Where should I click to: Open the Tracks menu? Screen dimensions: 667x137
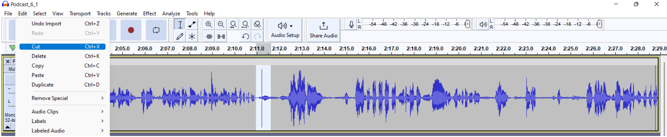[x=103, y=14]
